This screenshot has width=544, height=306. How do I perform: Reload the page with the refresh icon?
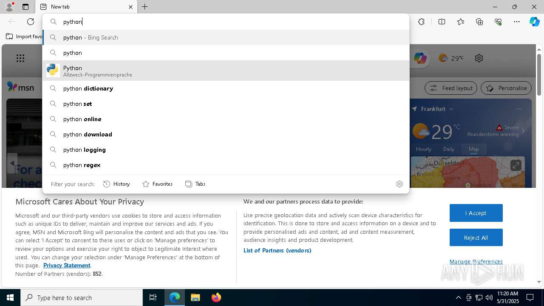point(31,22)
